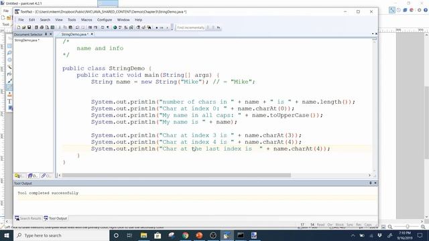The width and height of the screenshot is (429, 241).
Task: Open Chrome from the taskbar
Action: (x=186, y=235)
